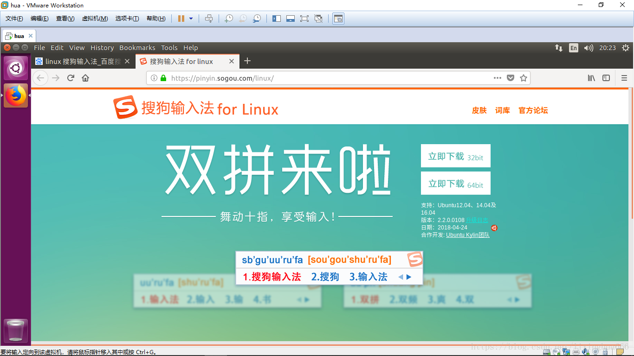
Task: Open Firefox Tools menu
Action: 169,48
